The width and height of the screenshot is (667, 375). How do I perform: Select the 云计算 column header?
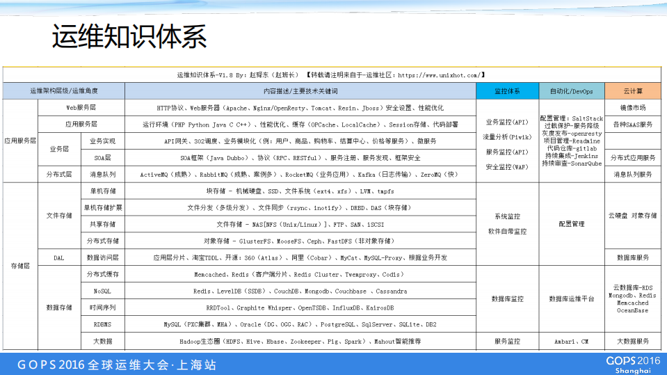coord(633,91)
